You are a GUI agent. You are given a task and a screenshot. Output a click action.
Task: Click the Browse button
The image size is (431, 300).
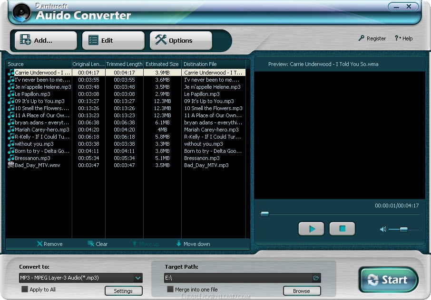[x=302, y=291]
